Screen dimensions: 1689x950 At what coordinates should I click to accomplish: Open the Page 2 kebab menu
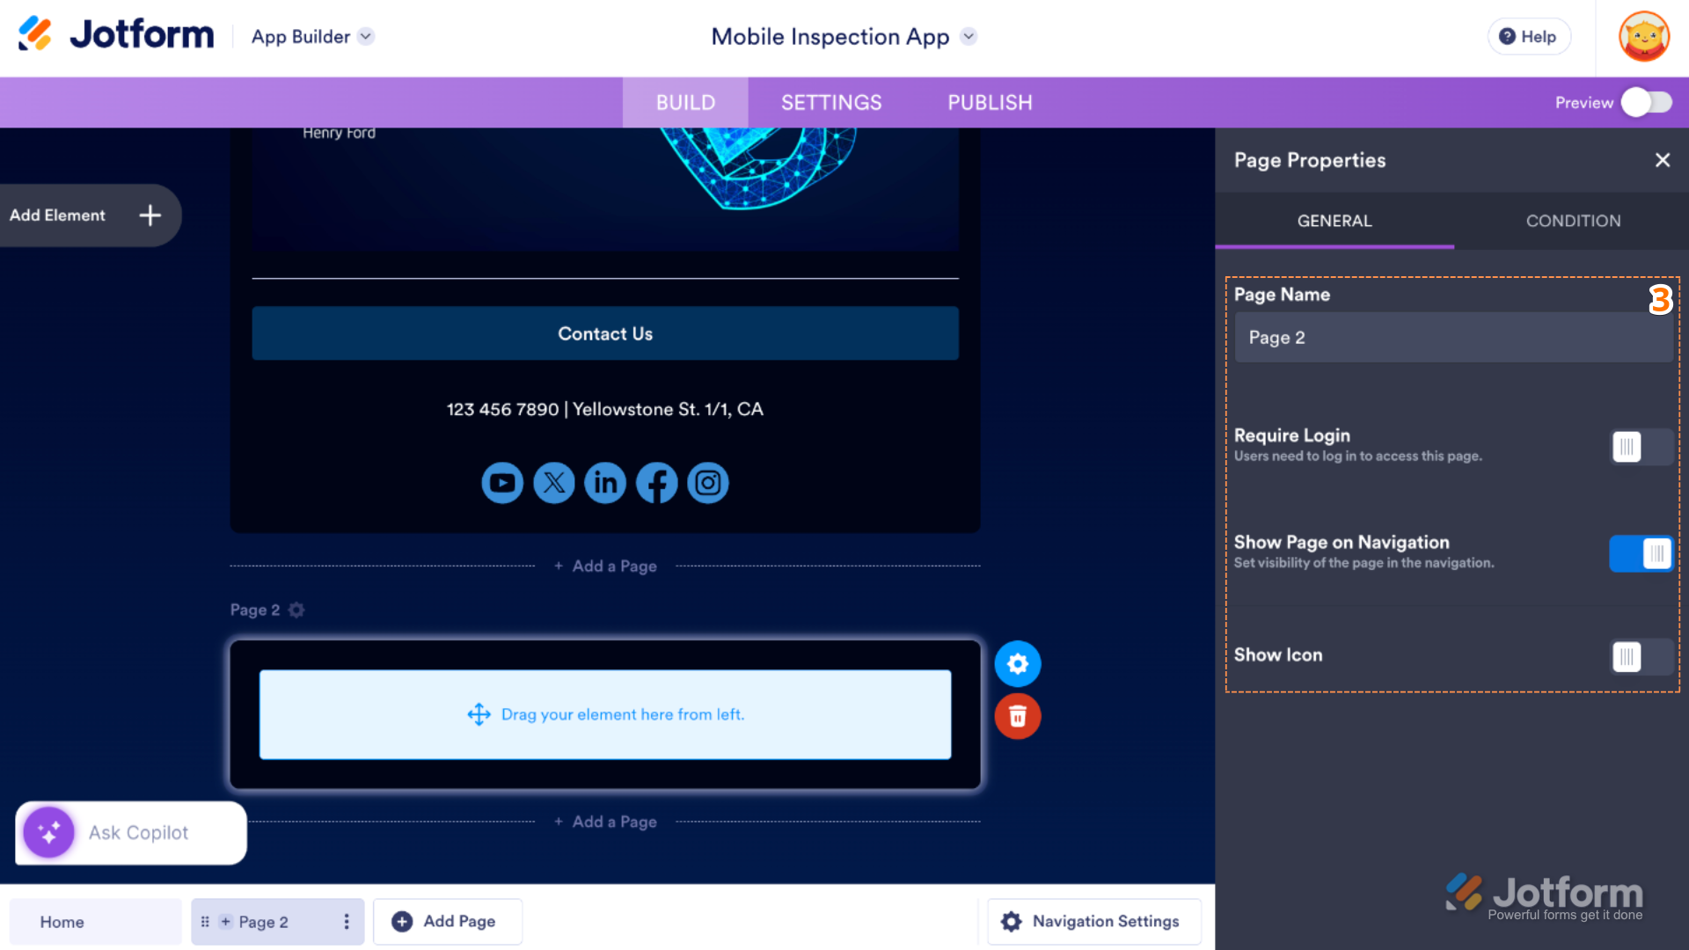[x=346, y=921]
